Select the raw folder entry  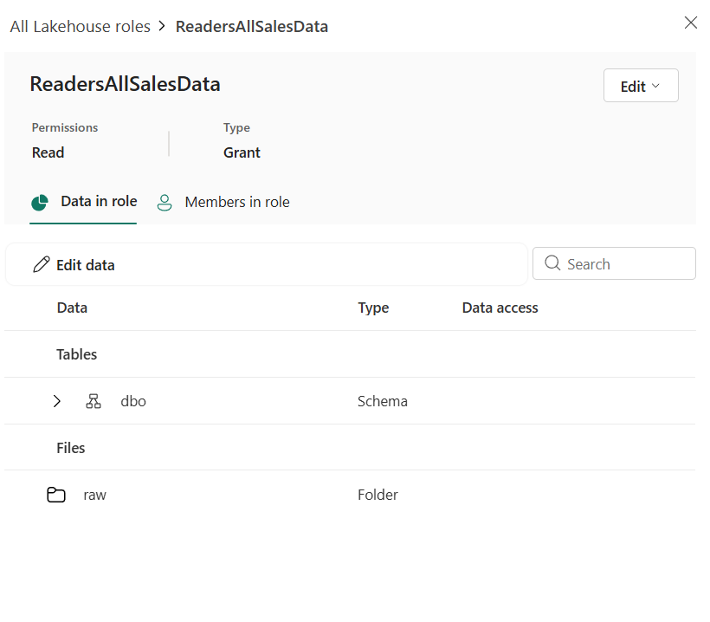pos(94,496)
